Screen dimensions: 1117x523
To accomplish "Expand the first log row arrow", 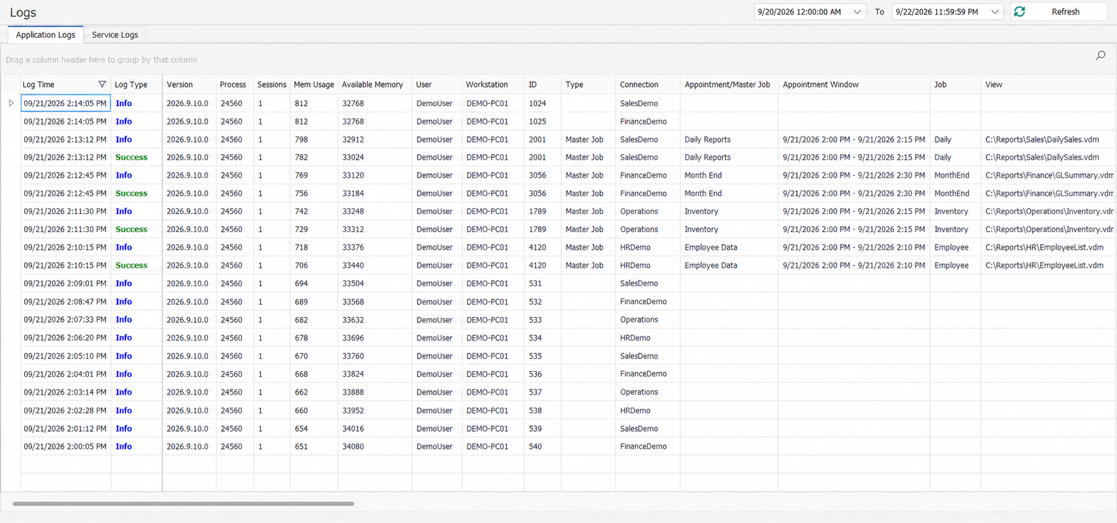I will pos(11,103).
